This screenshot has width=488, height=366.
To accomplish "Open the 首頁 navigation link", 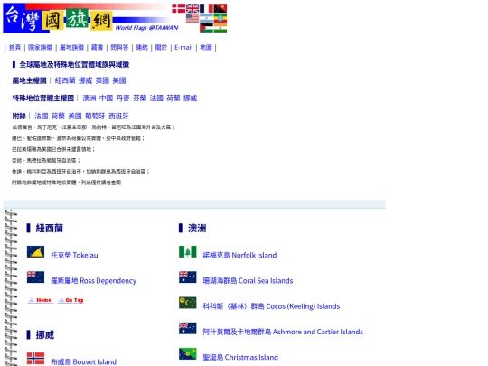I will (14, 47).
